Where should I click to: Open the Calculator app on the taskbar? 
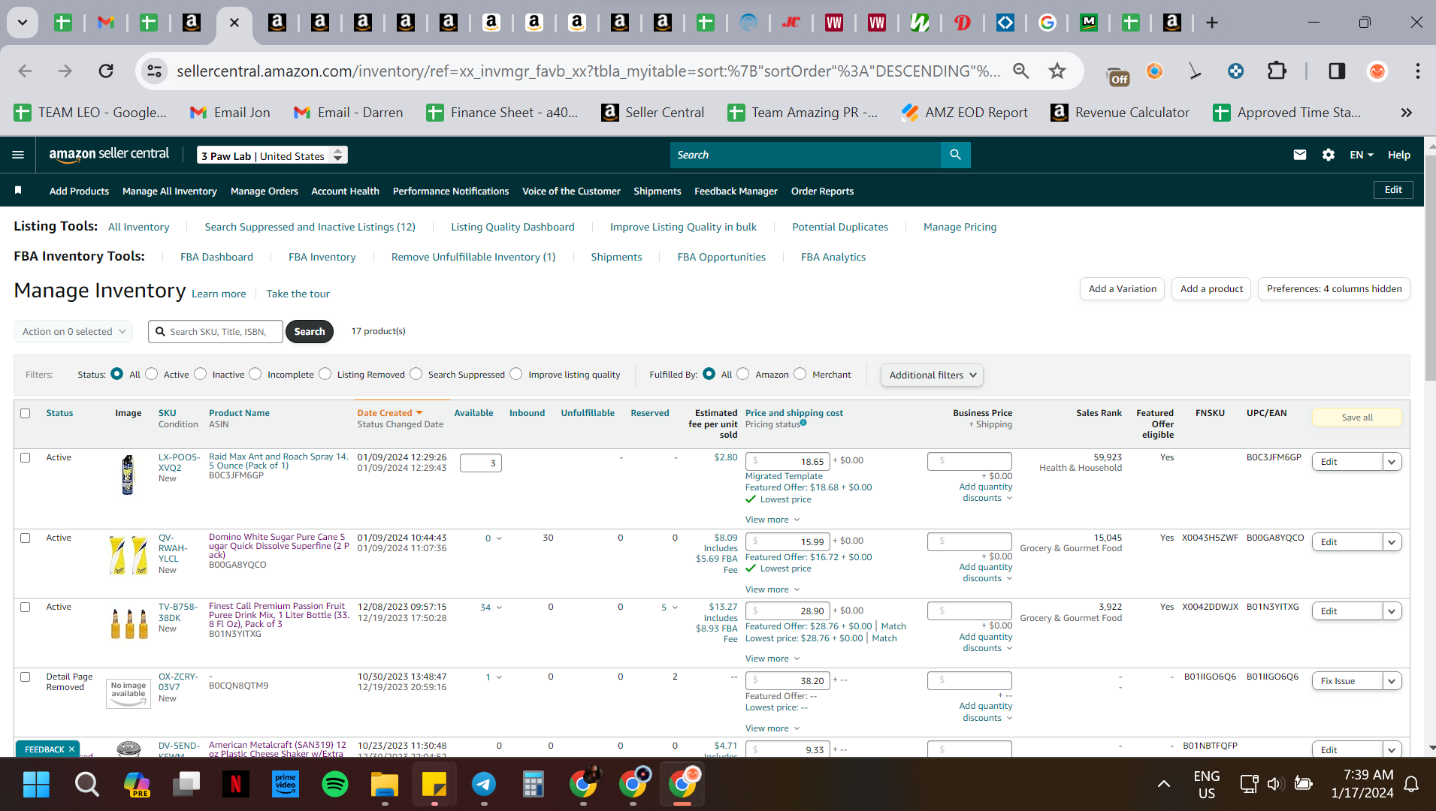(x=533, y=785)
